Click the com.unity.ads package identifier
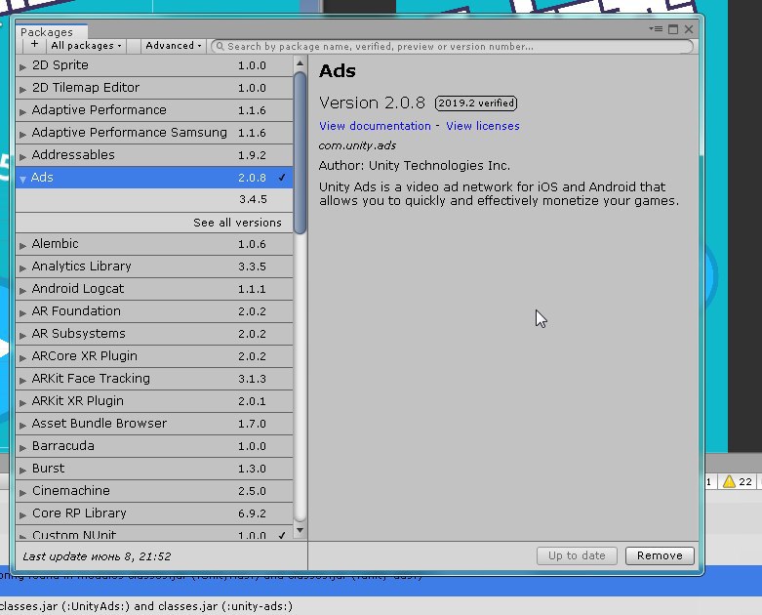 [357, 145]
